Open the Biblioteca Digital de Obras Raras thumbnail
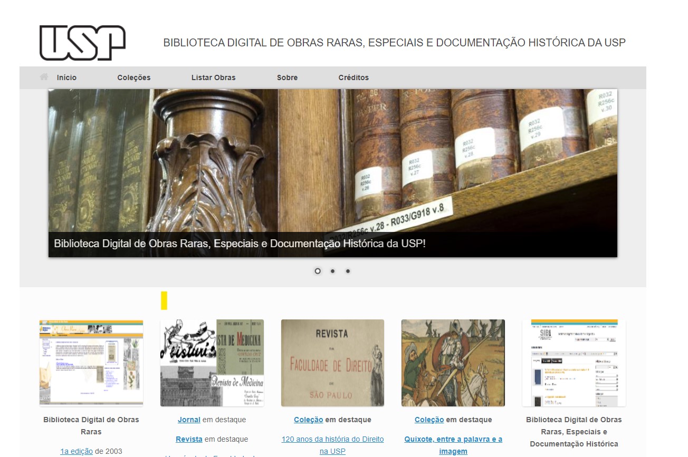 pyautogui.click(x=91, y=363)
